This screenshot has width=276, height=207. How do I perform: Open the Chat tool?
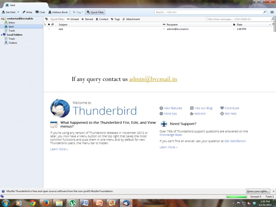(40, 12)
